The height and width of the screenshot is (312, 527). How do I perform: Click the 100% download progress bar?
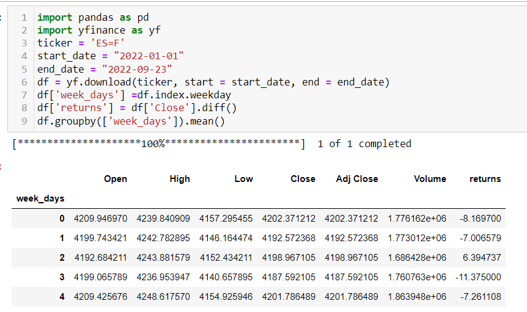coord(158,144)
